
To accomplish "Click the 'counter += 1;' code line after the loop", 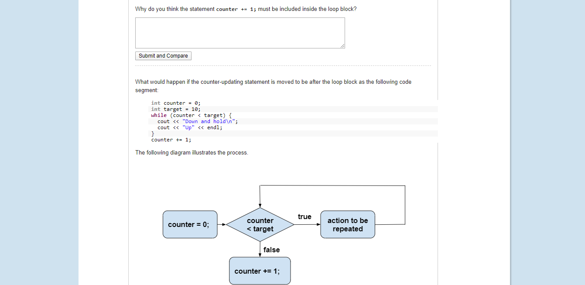I will (171, 140).
